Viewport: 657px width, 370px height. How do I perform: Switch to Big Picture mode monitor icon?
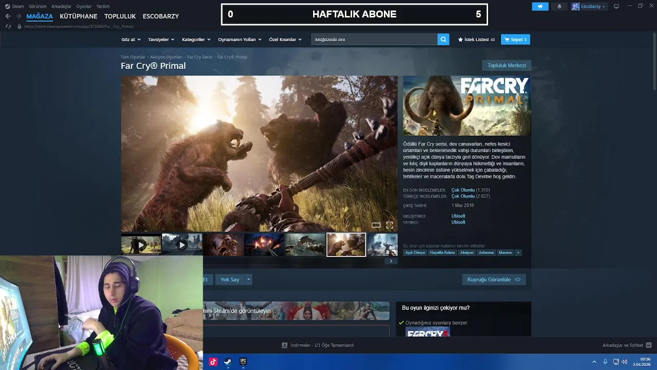616,6
